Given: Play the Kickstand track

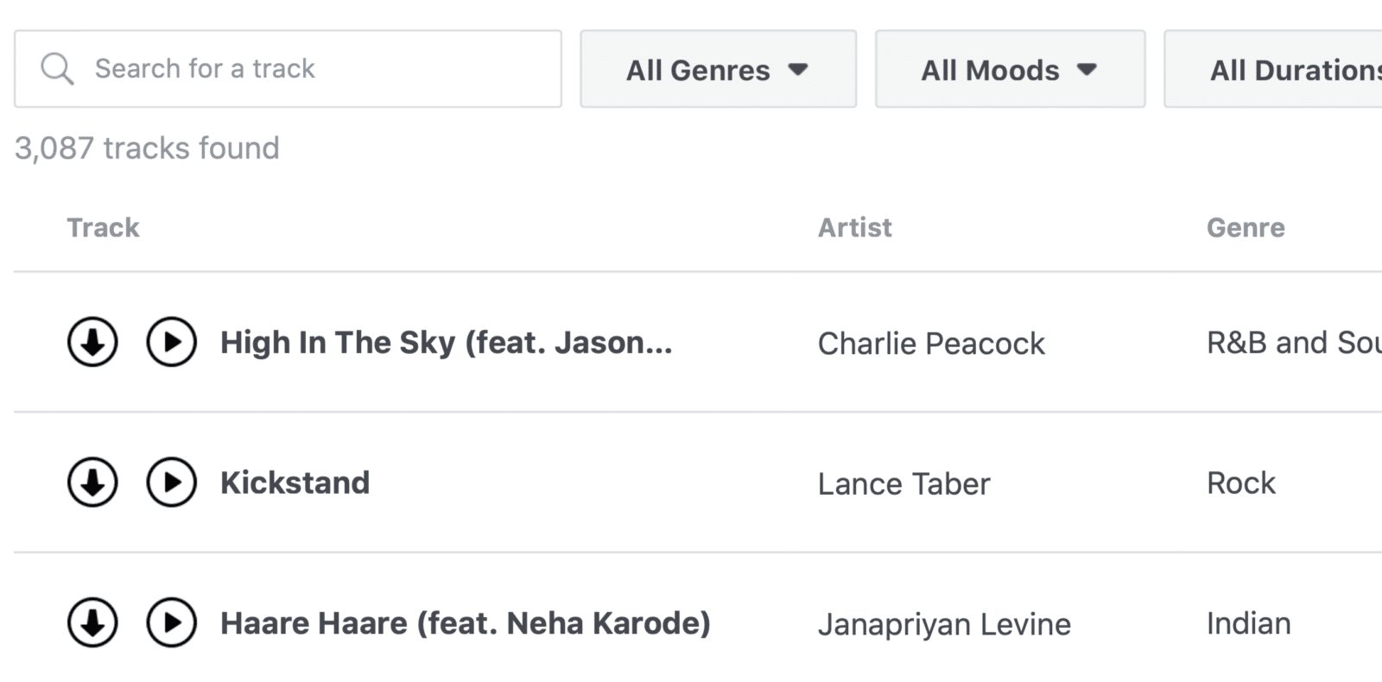Looking at the screenshot, I should 171,483.
